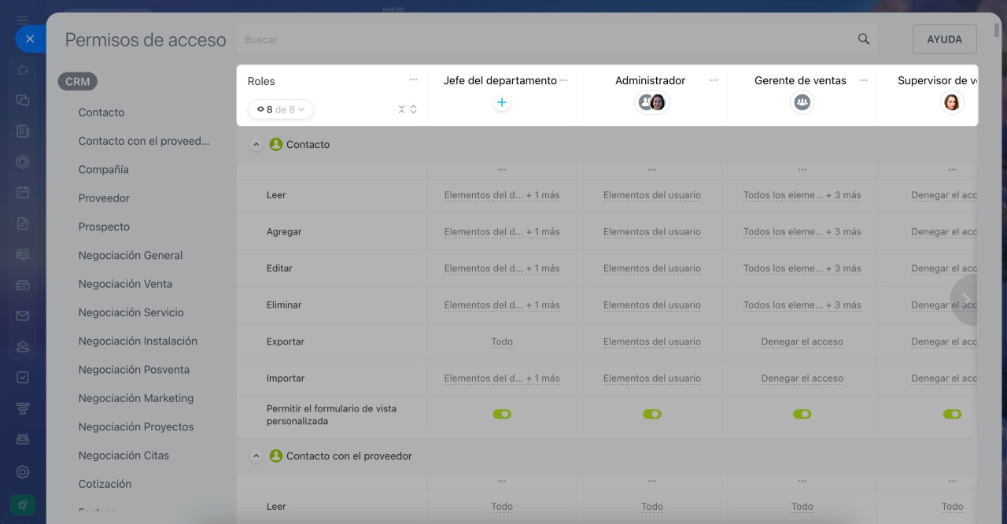Go to Negociación General in the list

point(131,256)
